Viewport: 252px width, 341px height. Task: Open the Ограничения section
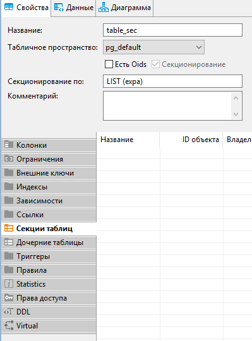(49, 159)
